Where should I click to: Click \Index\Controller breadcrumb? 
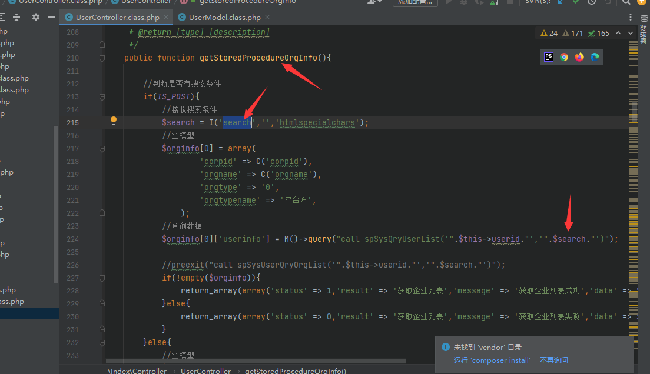137,370
